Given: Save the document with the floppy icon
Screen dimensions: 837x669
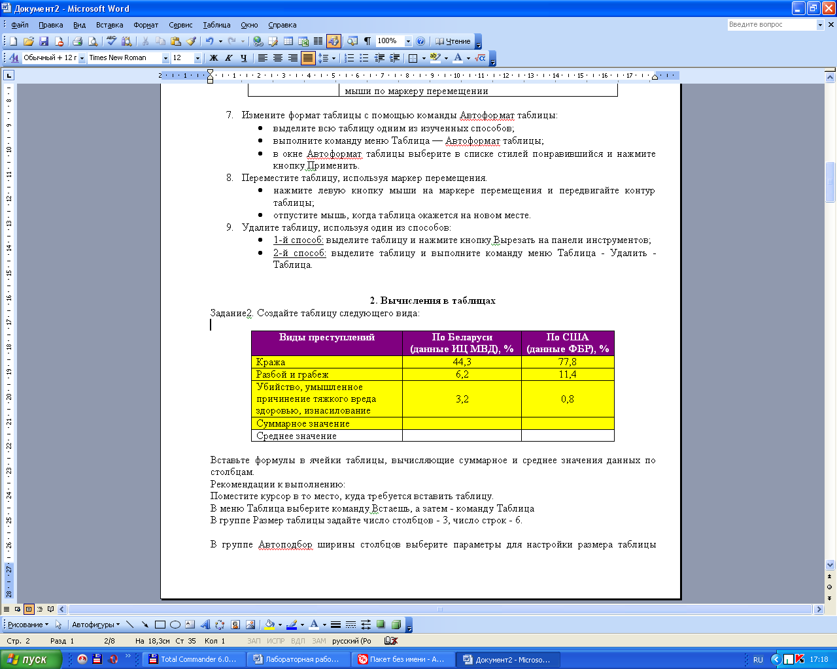Looking at the screenshot, I should [x=44, y=41].
